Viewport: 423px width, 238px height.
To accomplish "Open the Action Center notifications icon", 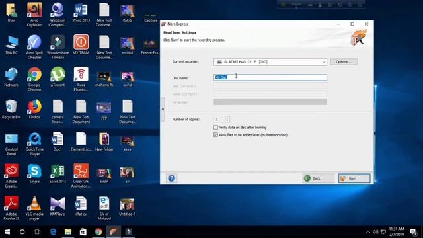I will [x=412, y=232].
